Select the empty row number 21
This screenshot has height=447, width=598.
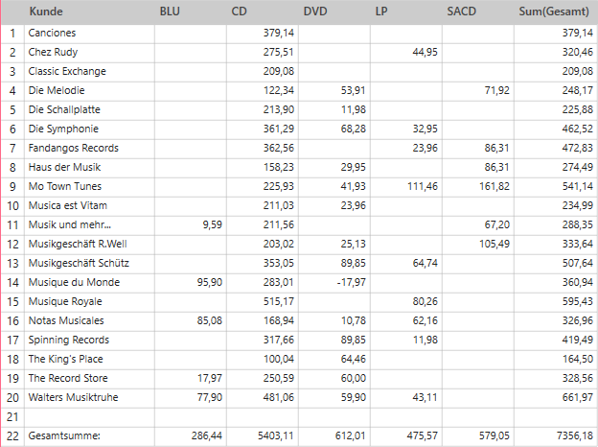12,416
